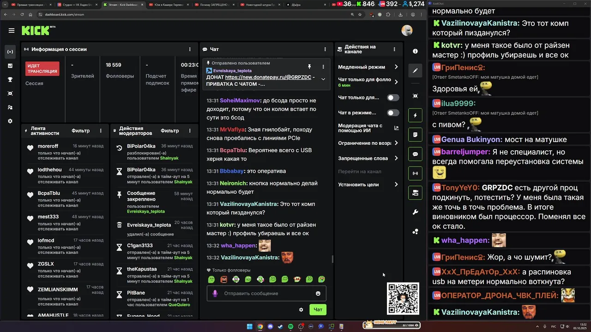Click the note panel icon in right toolbar
The image size is (591, 332).
coord(415,135)
